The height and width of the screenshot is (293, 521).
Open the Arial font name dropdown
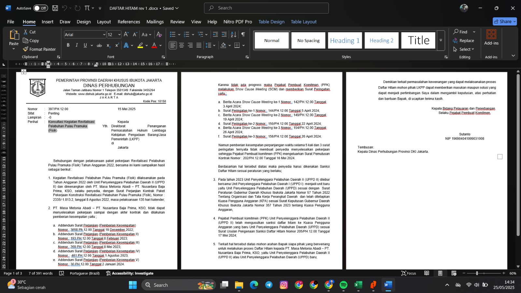coord(104,35)
